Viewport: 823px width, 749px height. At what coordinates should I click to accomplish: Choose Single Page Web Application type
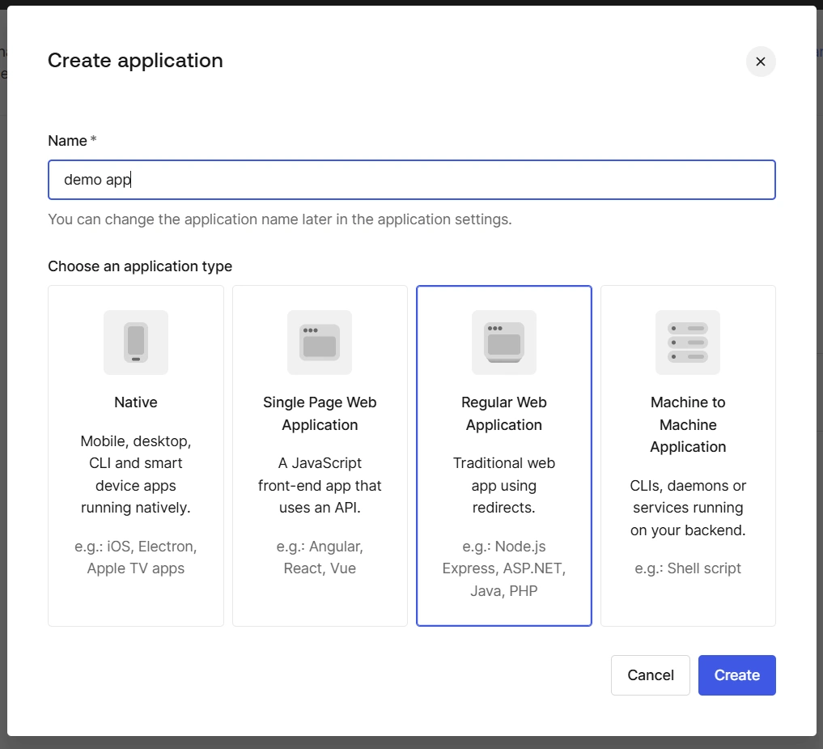320,455
